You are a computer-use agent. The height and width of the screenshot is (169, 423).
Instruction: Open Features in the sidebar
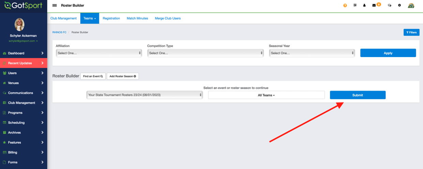[24, 143]
